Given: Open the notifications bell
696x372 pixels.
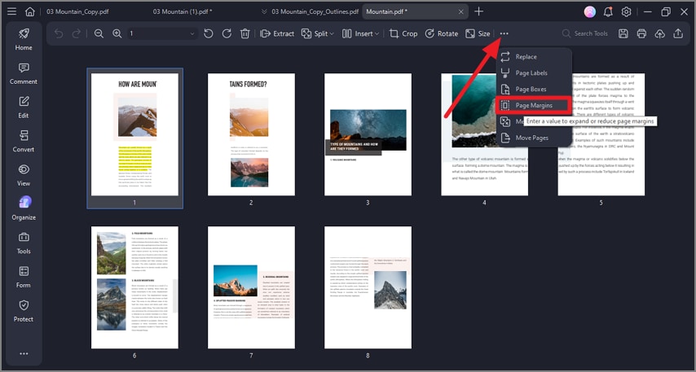Looking at the screenshot, I should [608, 11].
